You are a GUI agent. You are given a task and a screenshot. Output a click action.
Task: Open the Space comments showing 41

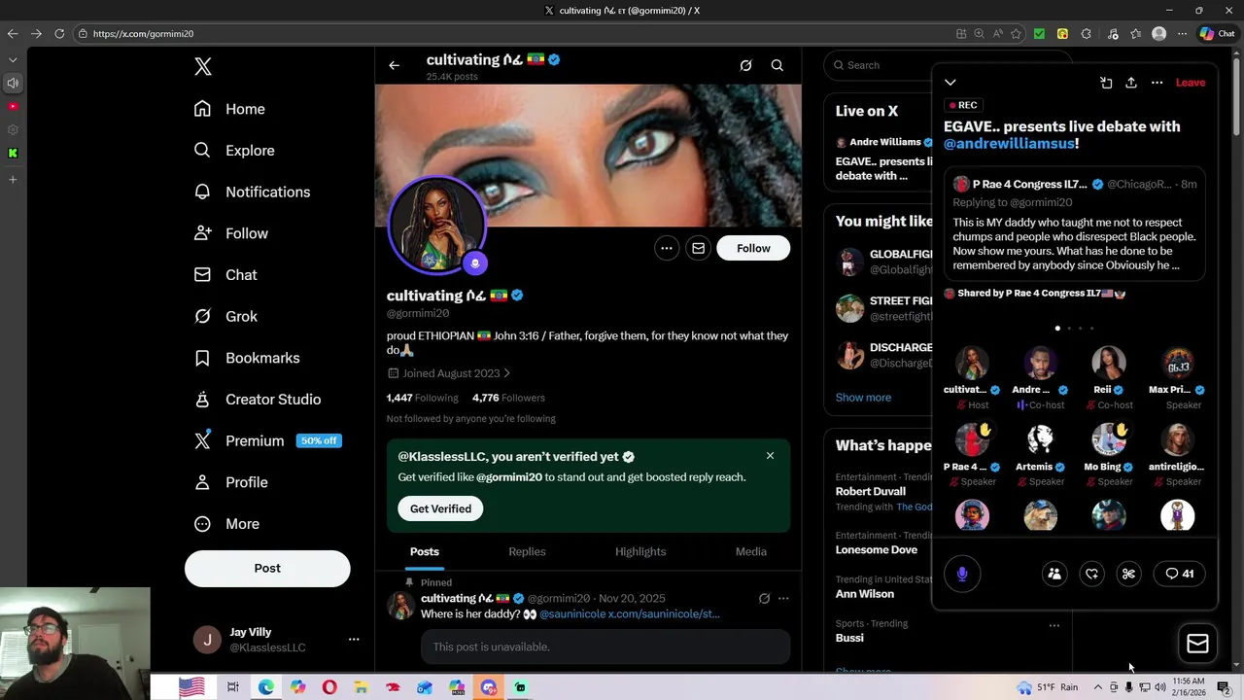coord(1179,574)
